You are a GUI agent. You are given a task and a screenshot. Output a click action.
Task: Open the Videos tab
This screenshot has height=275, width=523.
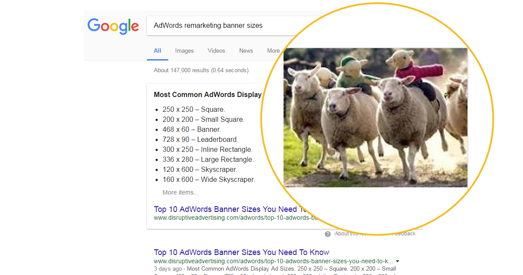point(216,51)
